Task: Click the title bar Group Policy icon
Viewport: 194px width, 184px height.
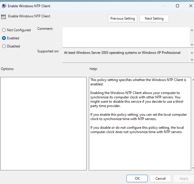Action: [4, 6]
